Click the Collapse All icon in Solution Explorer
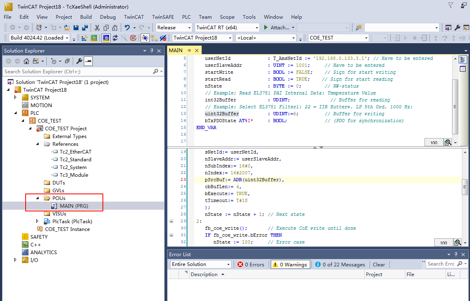 coord(67,61)
